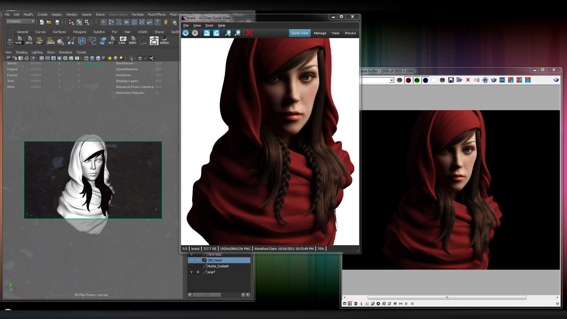Switch ACDSee to Process mode

pyautogui.click(x=350, y=33)
